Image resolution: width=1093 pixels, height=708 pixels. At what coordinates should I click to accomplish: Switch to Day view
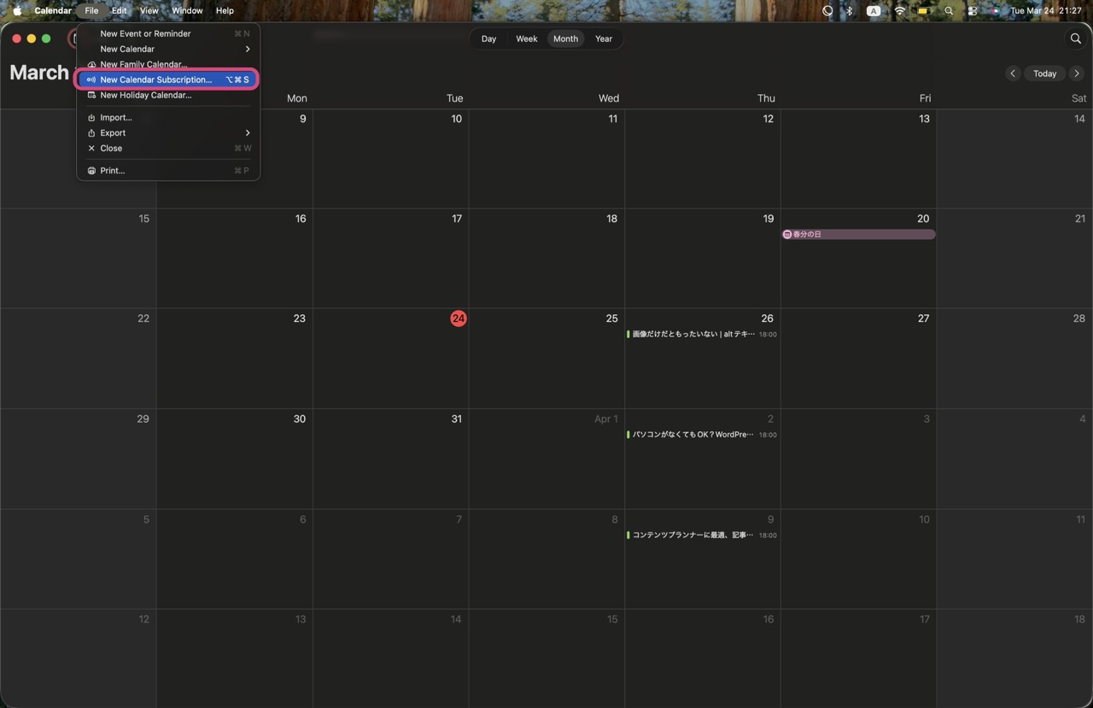click(488, 38)
